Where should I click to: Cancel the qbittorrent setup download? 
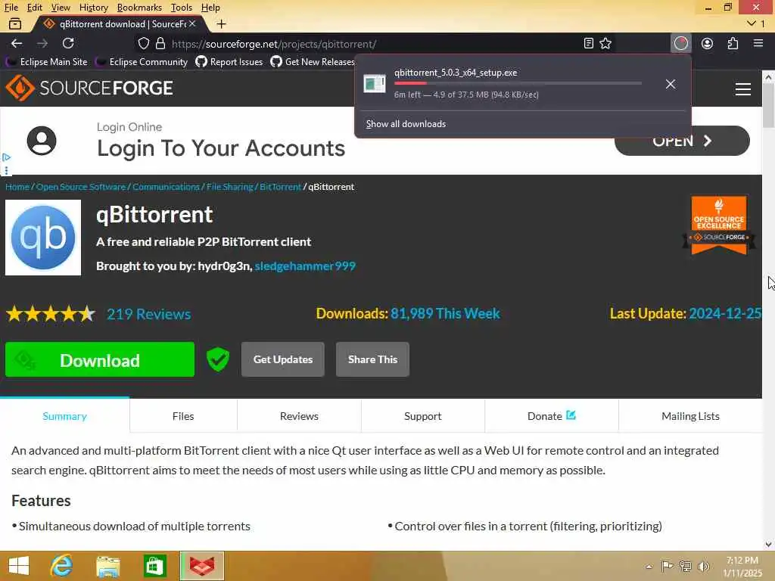click(x=671, y=84)
